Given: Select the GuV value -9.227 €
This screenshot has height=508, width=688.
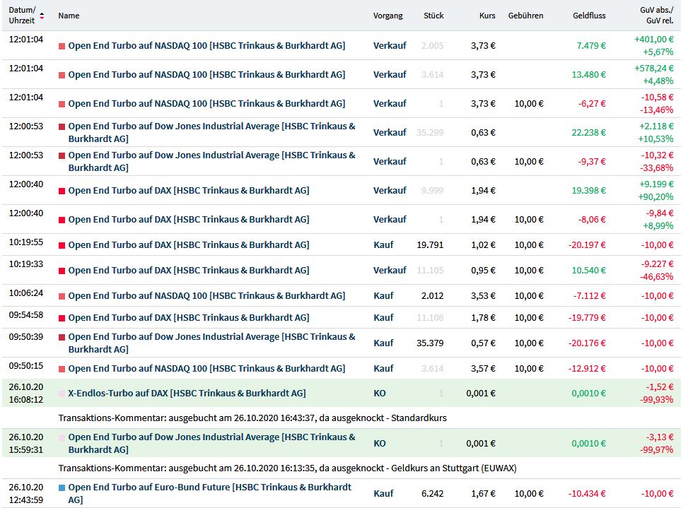Looking at the screenshot, I should (x=658, y=264).
